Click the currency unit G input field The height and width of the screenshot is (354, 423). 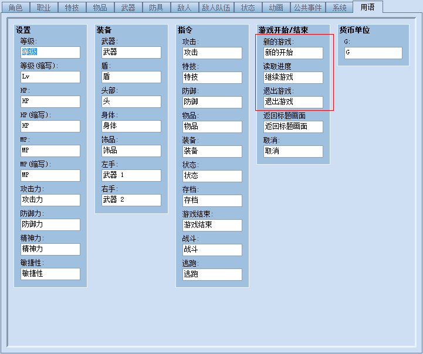tap(373, 53)
